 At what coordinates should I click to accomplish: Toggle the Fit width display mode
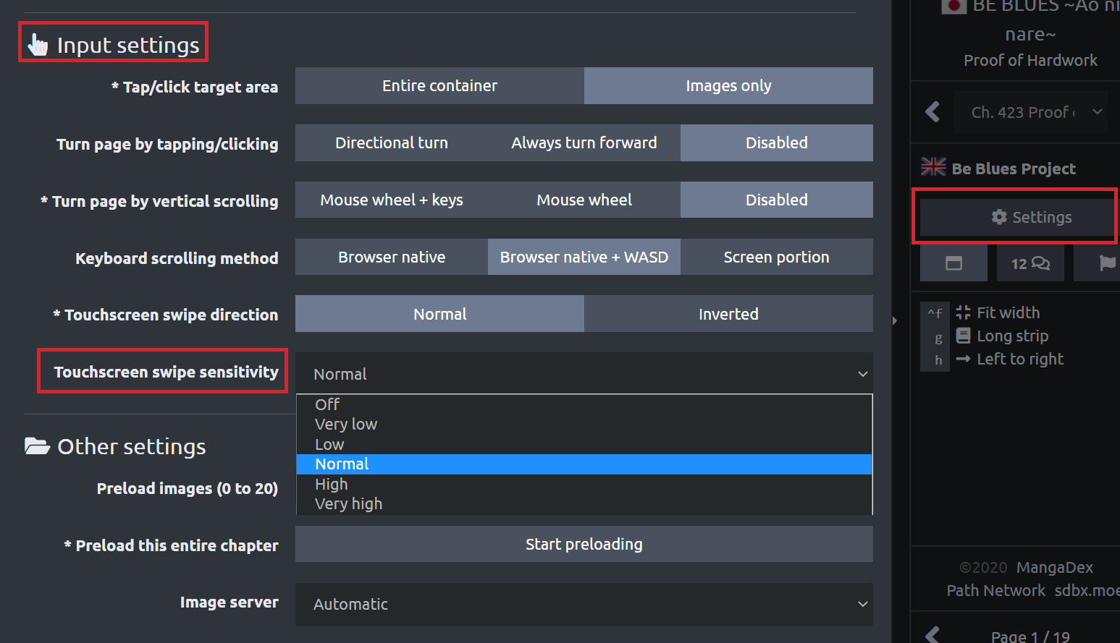click(1007, 312)
